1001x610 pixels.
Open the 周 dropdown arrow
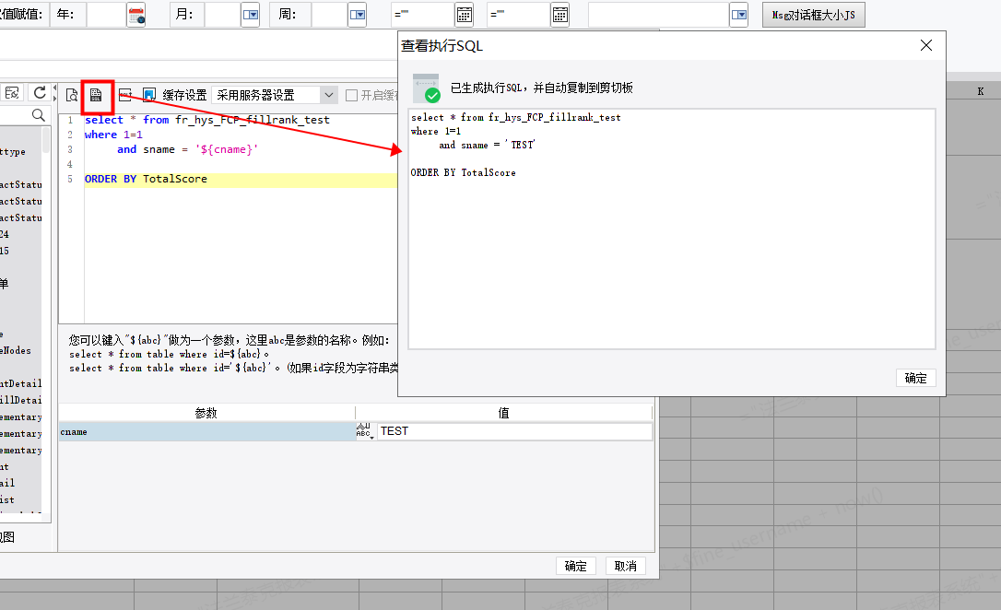click(x=358, y=15)
